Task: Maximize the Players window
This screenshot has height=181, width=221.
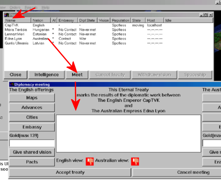Action: tap(206, 15)
